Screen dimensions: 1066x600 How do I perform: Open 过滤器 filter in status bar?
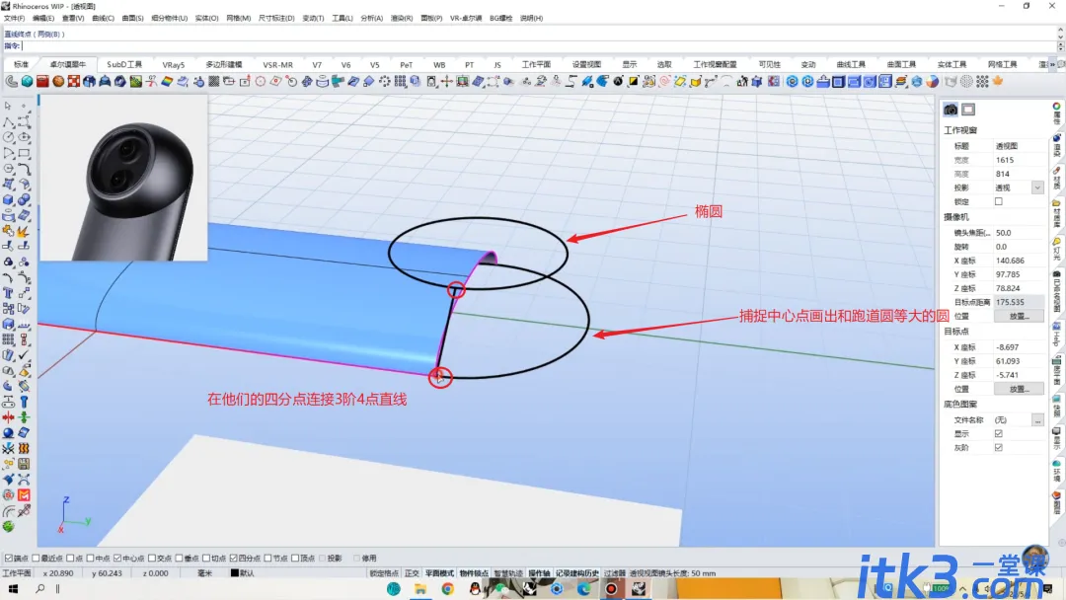coord(615,573)
